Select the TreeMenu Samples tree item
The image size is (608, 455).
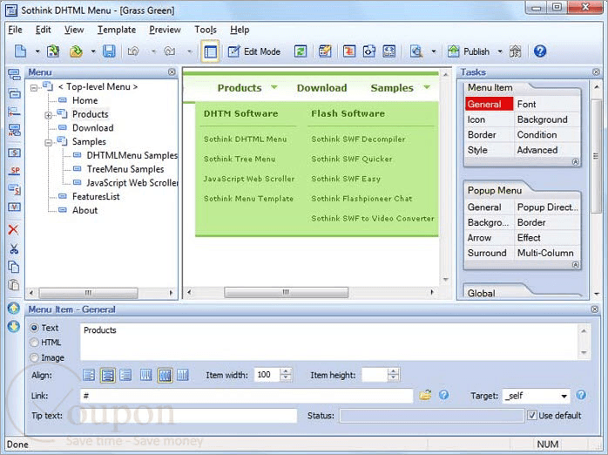pos(125,169)
